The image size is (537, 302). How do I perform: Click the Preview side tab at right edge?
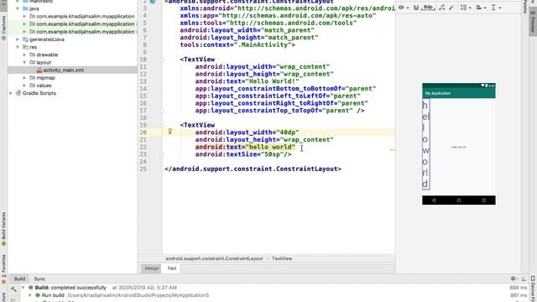click(533, 22)
